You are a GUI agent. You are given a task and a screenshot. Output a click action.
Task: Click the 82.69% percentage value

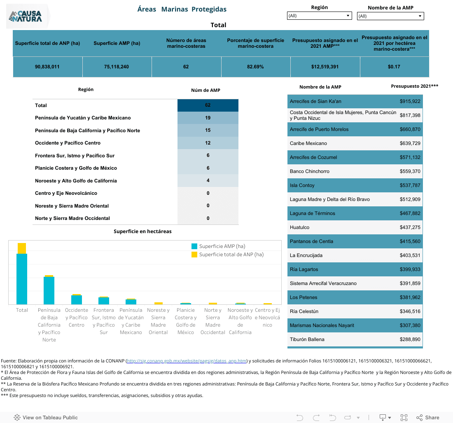click(x=255, y=67)
